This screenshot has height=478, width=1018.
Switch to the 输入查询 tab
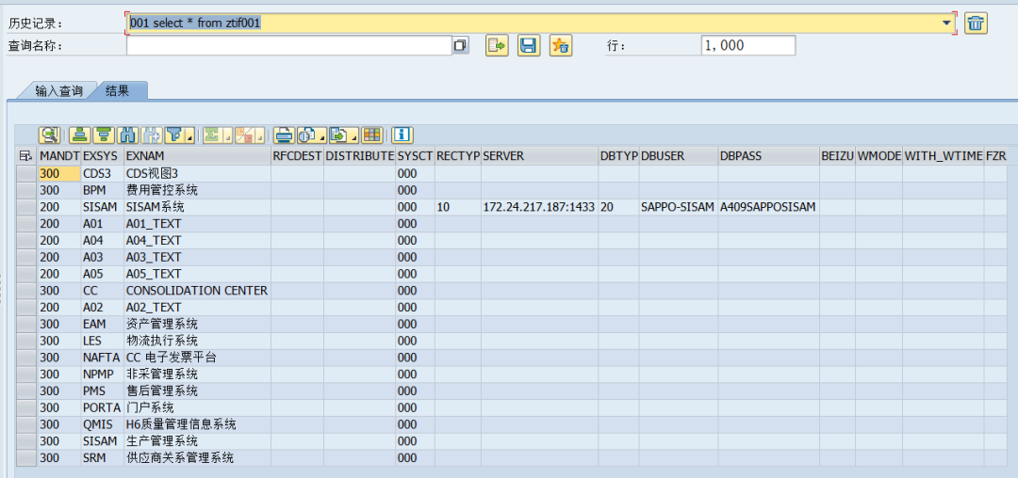(59, 91)
